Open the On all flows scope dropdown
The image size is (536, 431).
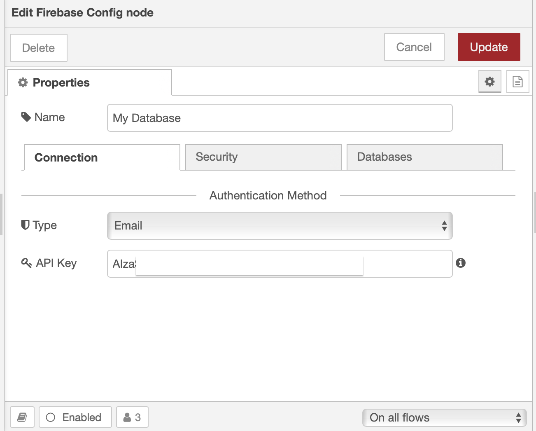(445, 418)
